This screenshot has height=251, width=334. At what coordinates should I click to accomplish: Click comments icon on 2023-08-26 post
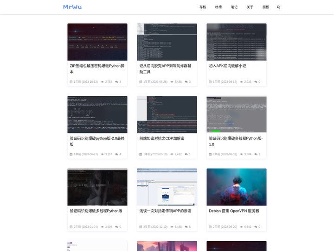tap(186, 82)
